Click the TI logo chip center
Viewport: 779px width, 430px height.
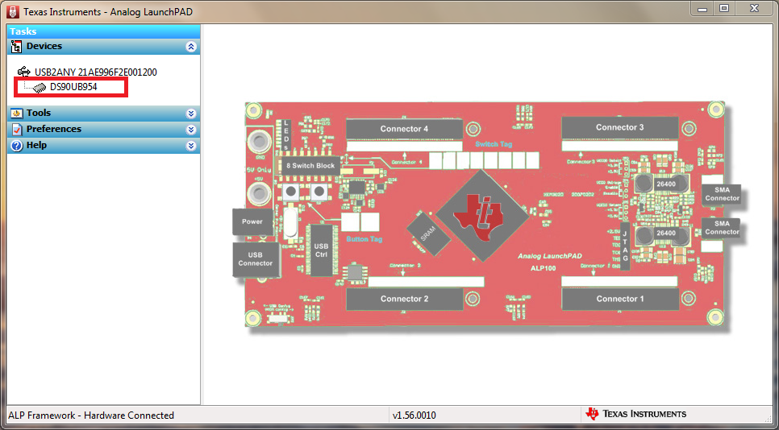click(x=482, y=215)
